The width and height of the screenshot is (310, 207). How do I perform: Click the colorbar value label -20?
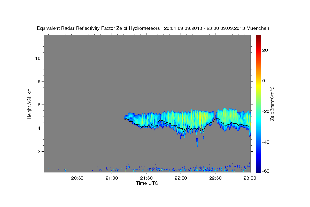(x=266, y=111)
